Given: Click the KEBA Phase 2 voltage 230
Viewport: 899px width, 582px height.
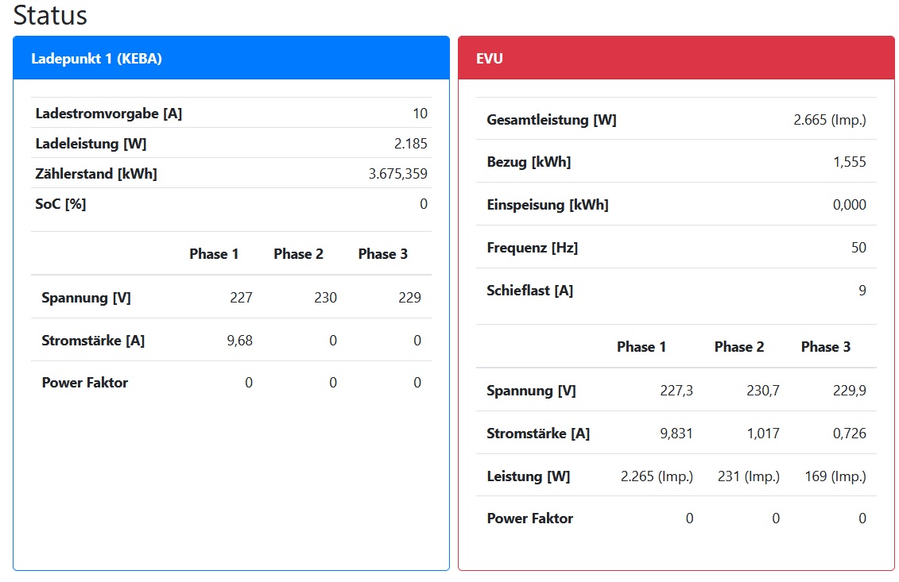Looking at the screenshot, I should pyautogui.click(x=325, y=298).
